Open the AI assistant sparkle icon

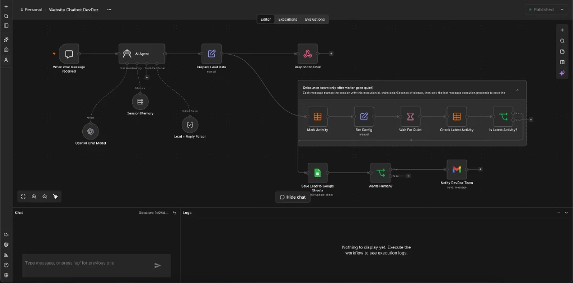(x=562, y=73)
